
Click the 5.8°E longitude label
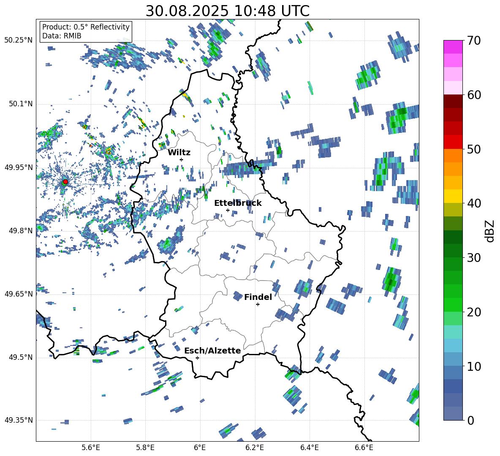[145, 448]
